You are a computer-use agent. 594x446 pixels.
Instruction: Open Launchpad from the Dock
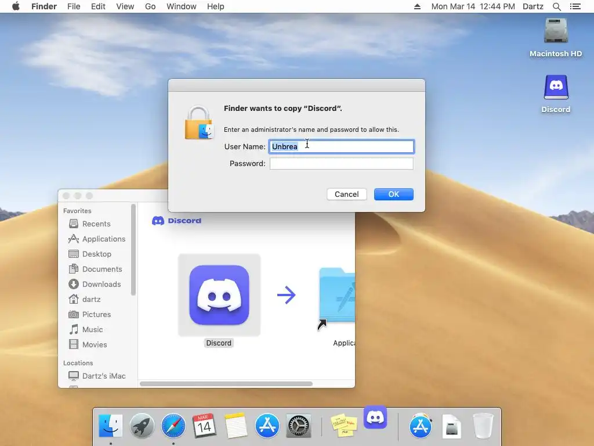pyautogui.click(x=142, y=426)
